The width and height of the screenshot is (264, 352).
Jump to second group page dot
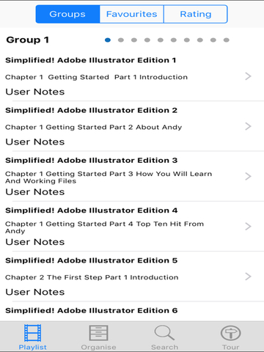pos(121,40)
